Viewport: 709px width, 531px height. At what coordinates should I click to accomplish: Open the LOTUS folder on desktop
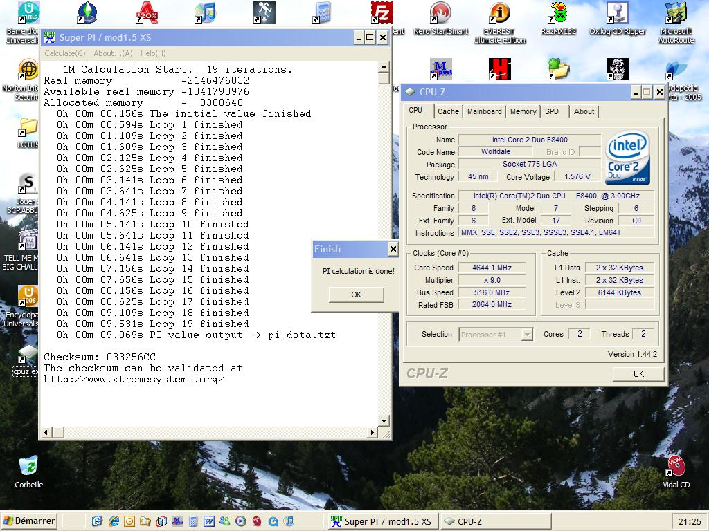point(28,128)
